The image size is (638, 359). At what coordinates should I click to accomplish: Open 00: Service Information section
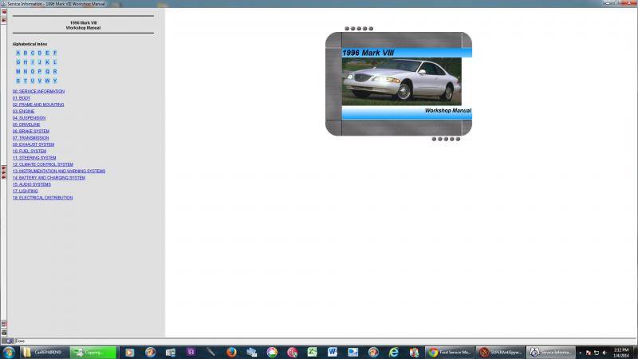tap(38, 91)
